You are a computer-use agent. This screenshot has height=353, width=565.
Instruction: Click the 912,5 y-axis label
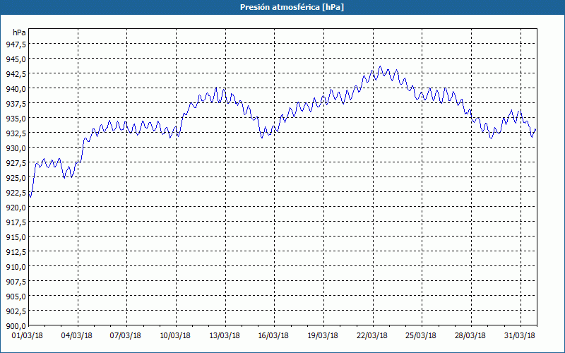point(16,252)
